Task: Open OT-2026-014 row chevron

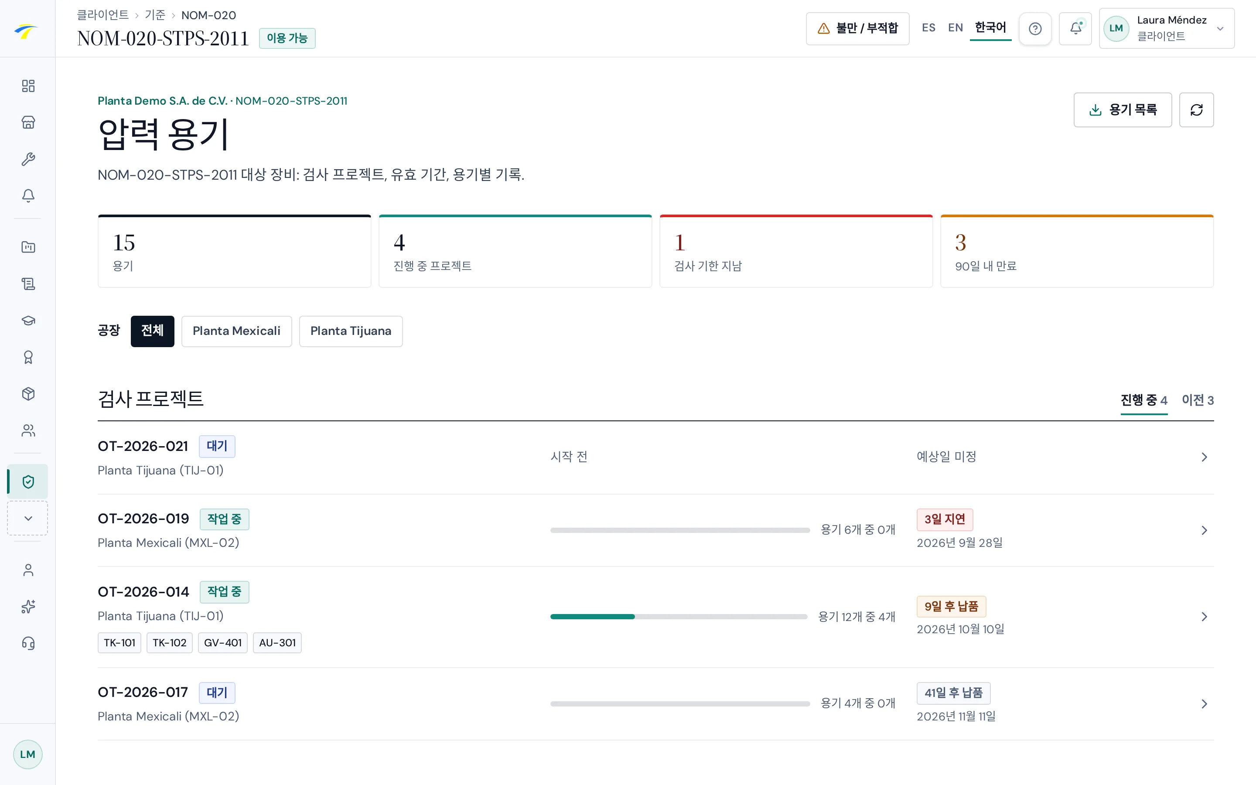Action: click(x=1204, y=617)
